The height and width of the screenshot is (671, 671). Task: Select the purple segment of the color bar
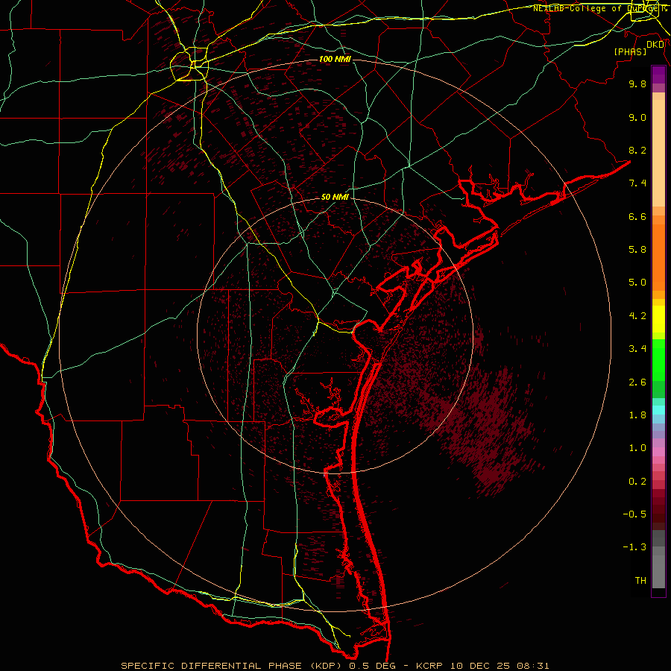[658, 75]
